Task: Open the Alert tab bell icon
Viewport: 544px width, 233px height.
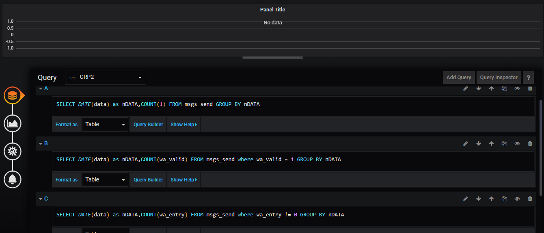Action: coord(13,179)
